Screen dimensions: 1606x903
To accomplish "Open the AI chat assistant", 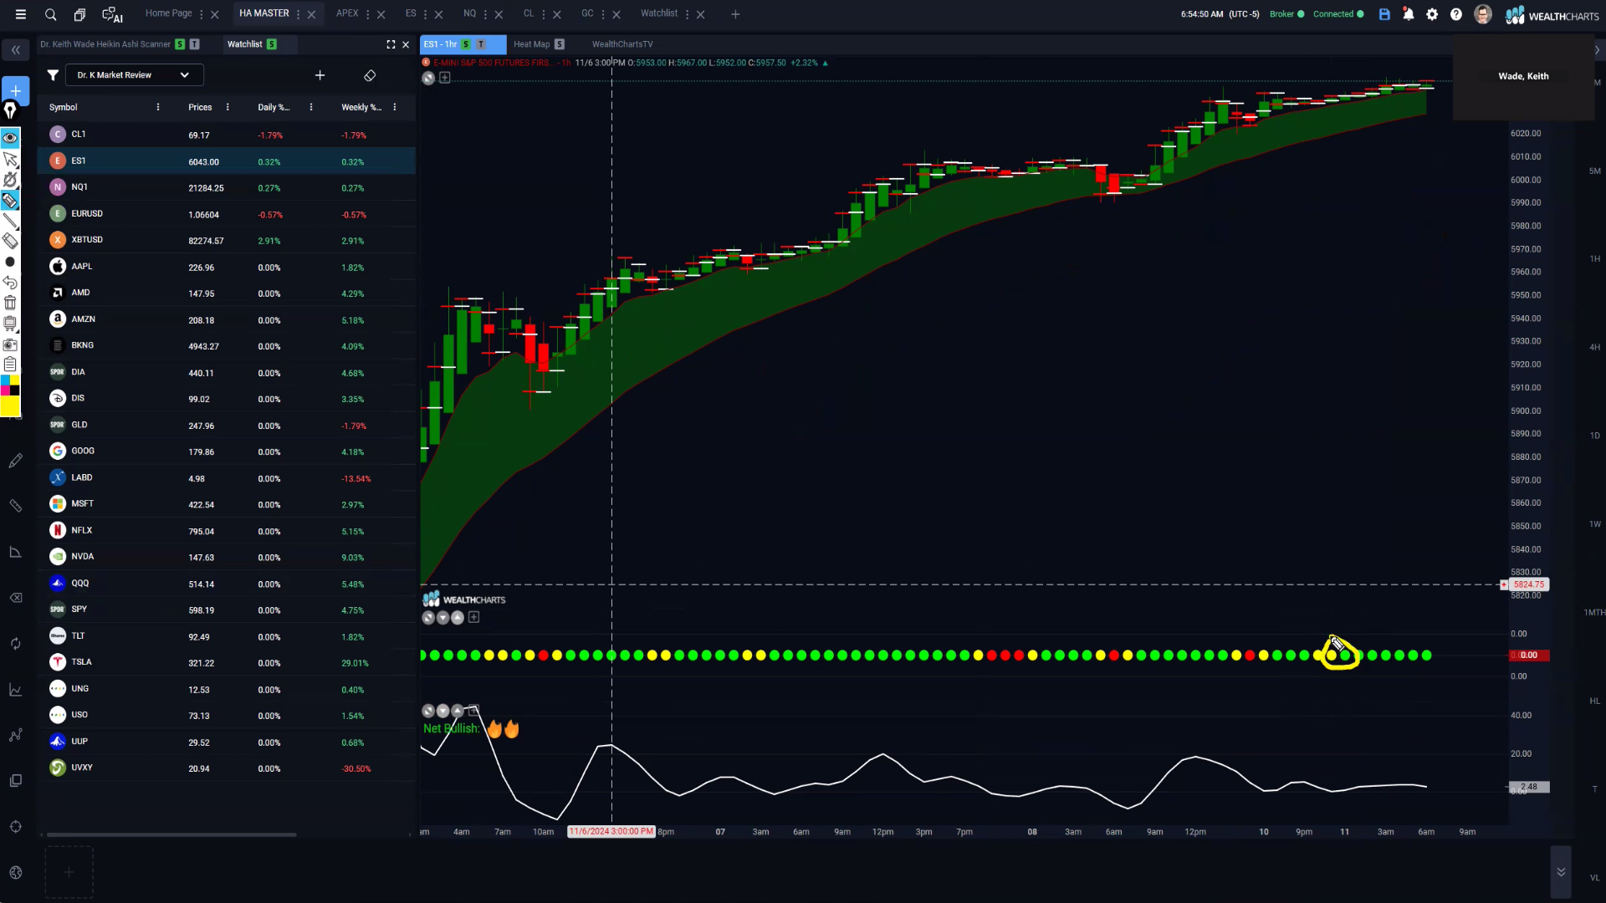I will (x=112, y=14).
